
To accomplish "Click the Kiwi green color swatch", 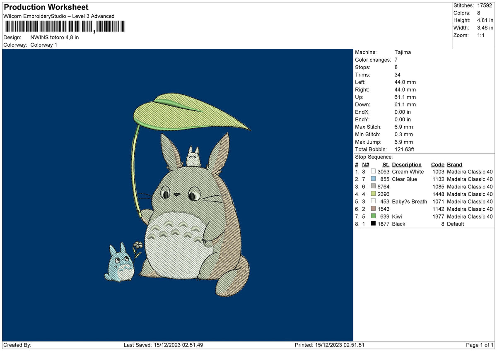I will (373, 216).
